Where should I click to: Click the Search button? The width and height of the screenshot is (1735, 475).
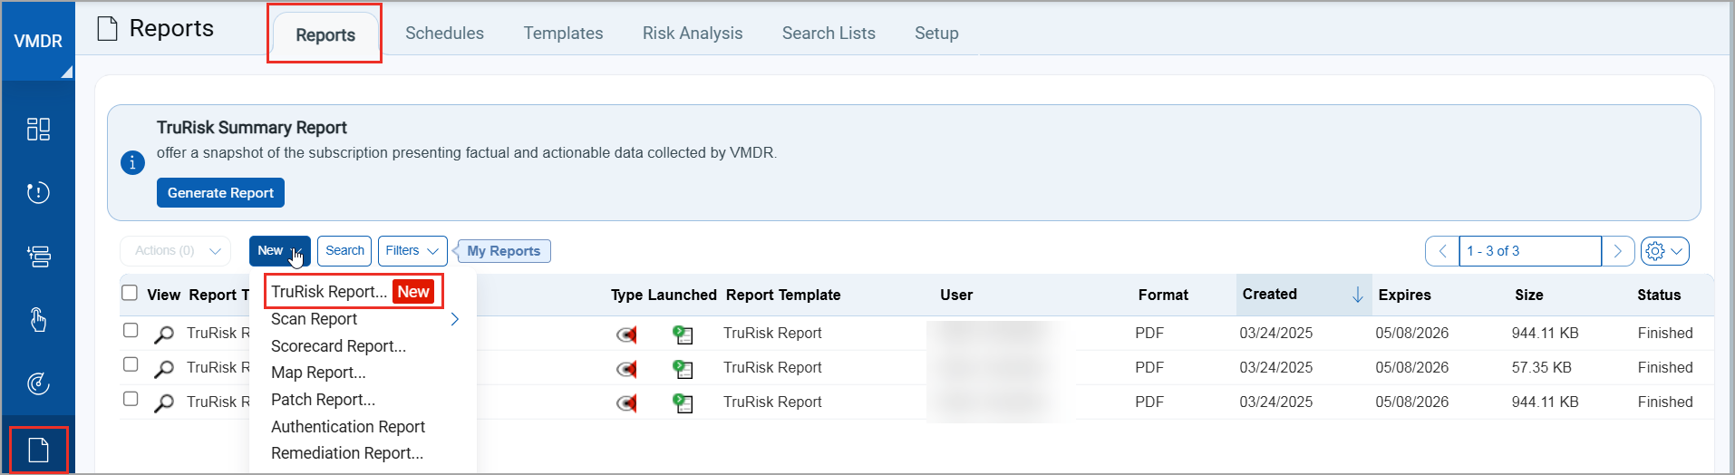[x=344, y=251]
